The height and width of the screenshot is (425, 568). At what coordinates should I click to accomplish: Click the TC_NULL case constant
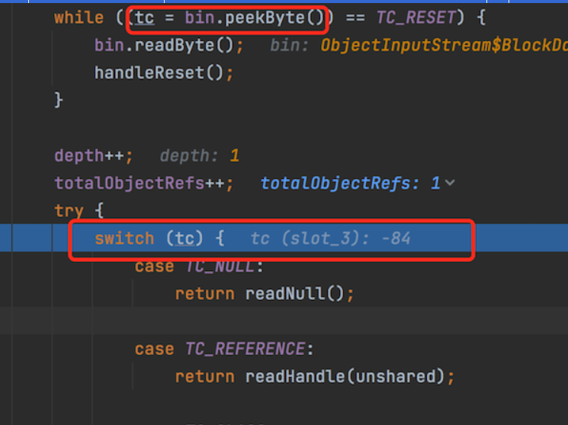pos(224,266)
